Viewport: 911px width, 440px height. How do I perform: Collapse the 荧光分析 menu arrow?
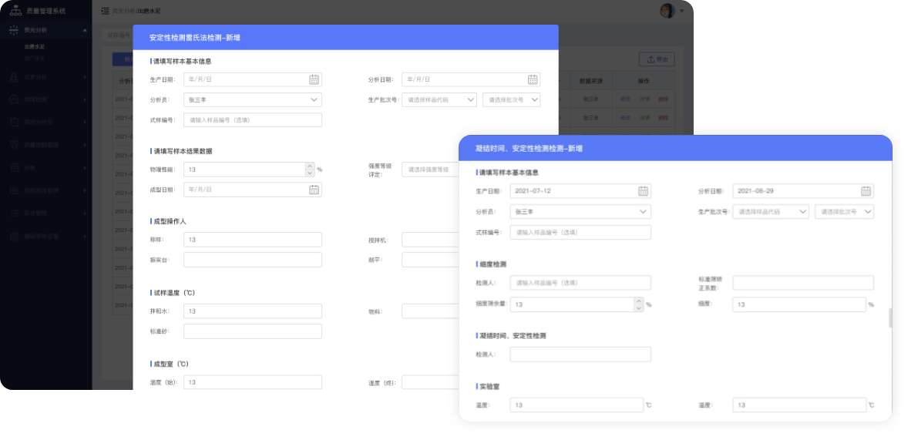[x=85, y=30]
